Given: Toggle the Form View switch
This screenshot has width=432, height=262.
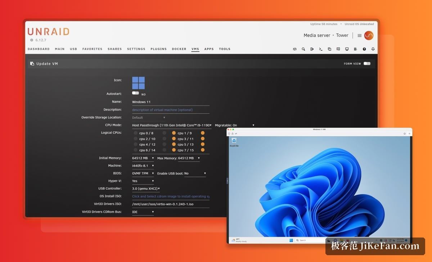Looking at the screenshot, I should (367, 64).
